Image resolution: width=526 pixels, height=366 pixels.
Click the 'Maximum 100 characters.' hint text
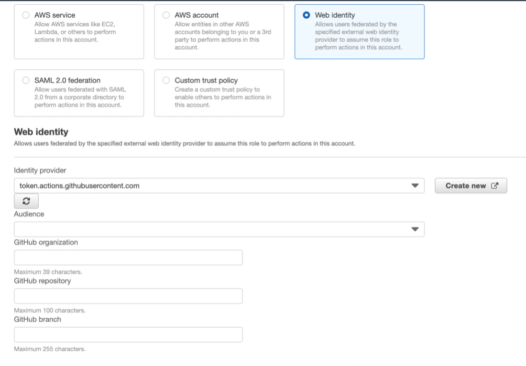pyautogui.click(x=50, y=311)
